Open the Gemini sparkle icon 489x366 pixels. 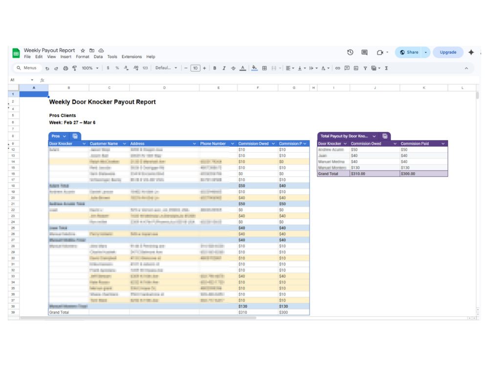pyautogui.click(x=471, y=52)
